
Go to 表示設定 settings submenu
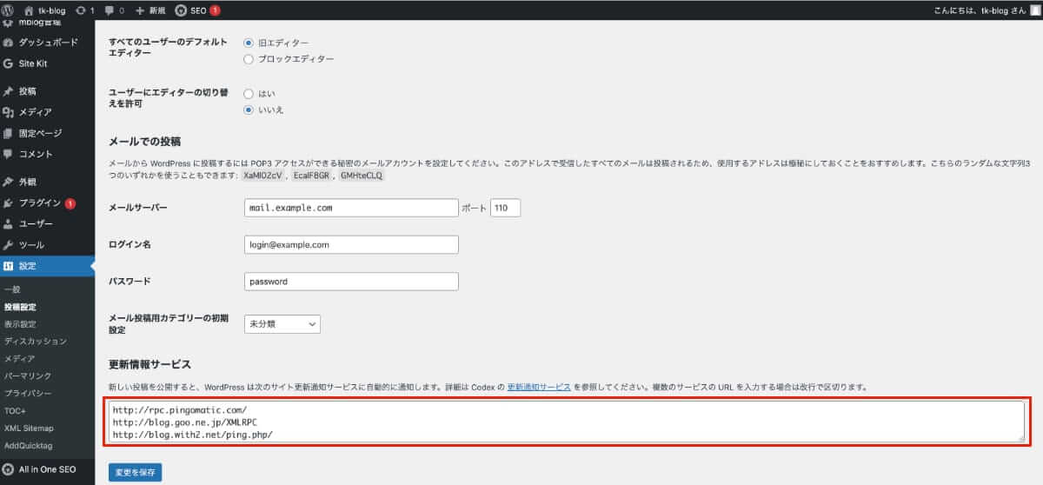(x=20, y=324)
